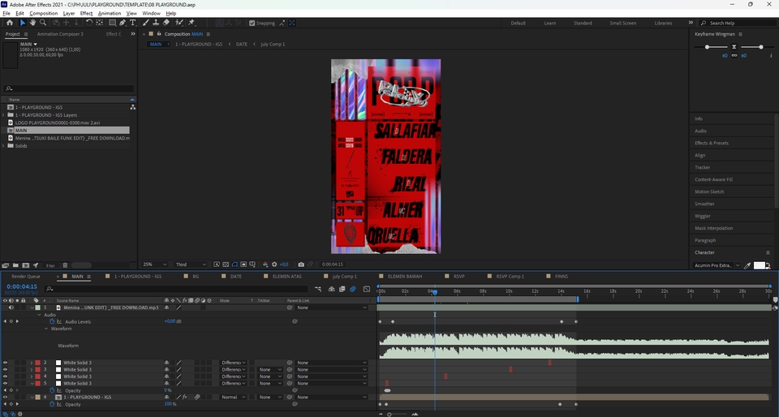
Task: Open the Animation menu
Action: [x=110, y=14]
